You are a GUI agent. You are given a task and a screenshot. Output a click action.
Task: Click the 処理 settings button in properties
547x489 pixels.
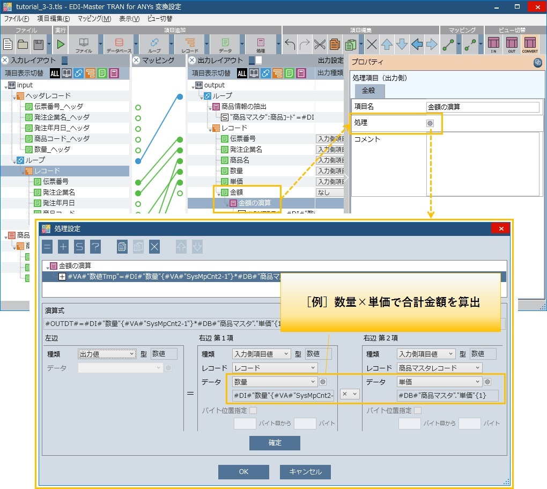(x=430, y=123)
